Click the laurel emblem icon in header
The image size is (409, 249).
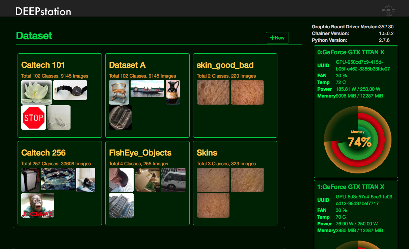tap(388, 11)
